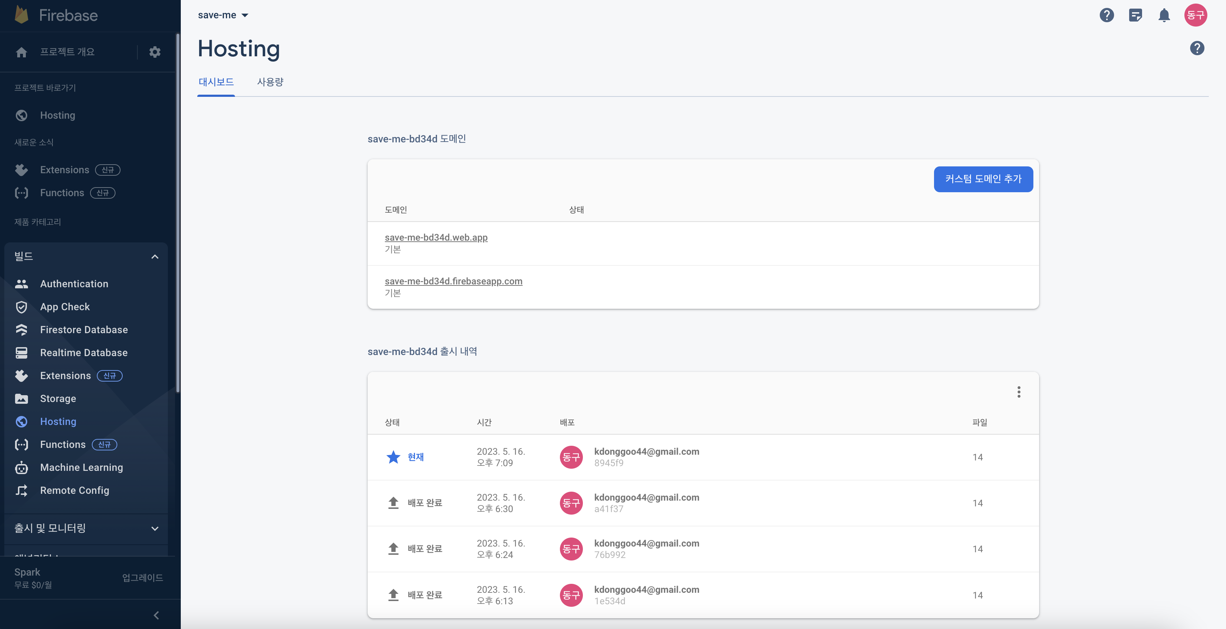Click the 현재 status label
The image size is (1226, 629).
pos(415,457)
